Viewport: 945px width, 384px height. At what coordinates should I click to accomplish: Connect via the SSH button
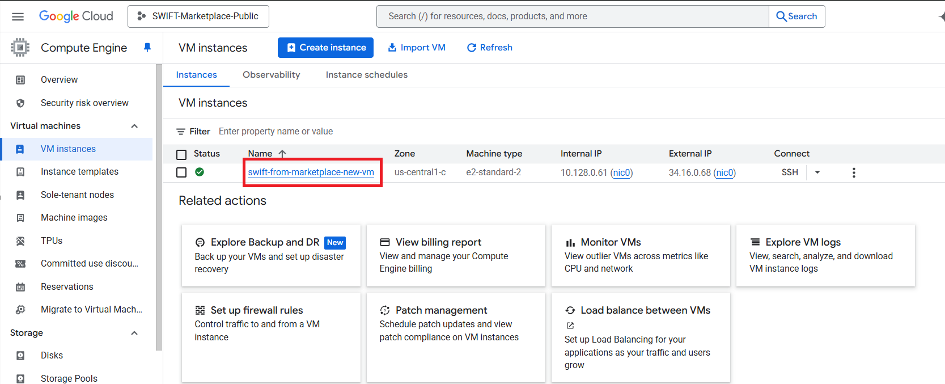[790, 172]
